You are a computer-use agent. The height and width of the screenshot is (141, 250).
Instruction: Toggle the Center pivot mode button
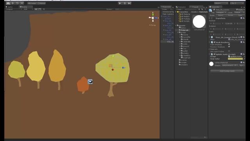[x=32, y=4]
